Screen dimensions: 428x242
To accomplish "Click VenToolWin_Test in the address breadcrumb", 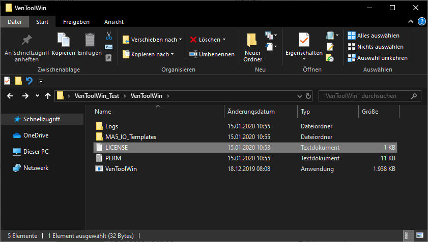I will 97,95.
